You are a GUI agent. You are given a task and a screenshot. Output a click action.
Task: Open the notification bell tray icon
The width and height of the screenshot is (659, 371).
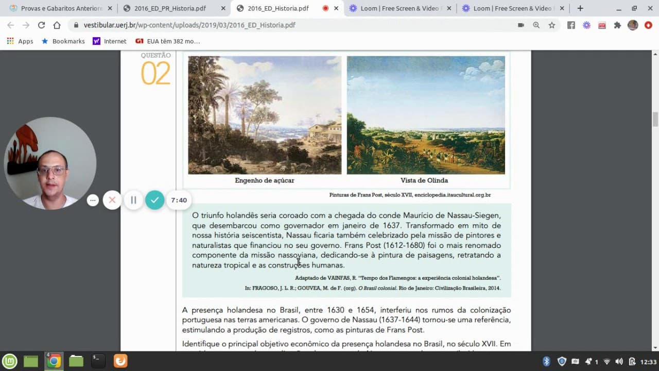point(589,361)
